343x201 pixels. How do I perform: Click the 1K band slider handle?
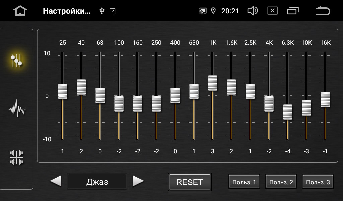(x=213, y=83)
